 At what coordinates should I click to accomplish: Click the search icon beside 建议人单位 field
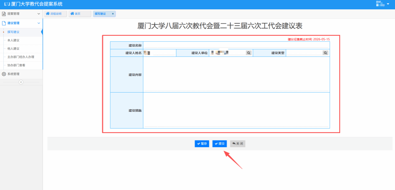pos(249,53)
